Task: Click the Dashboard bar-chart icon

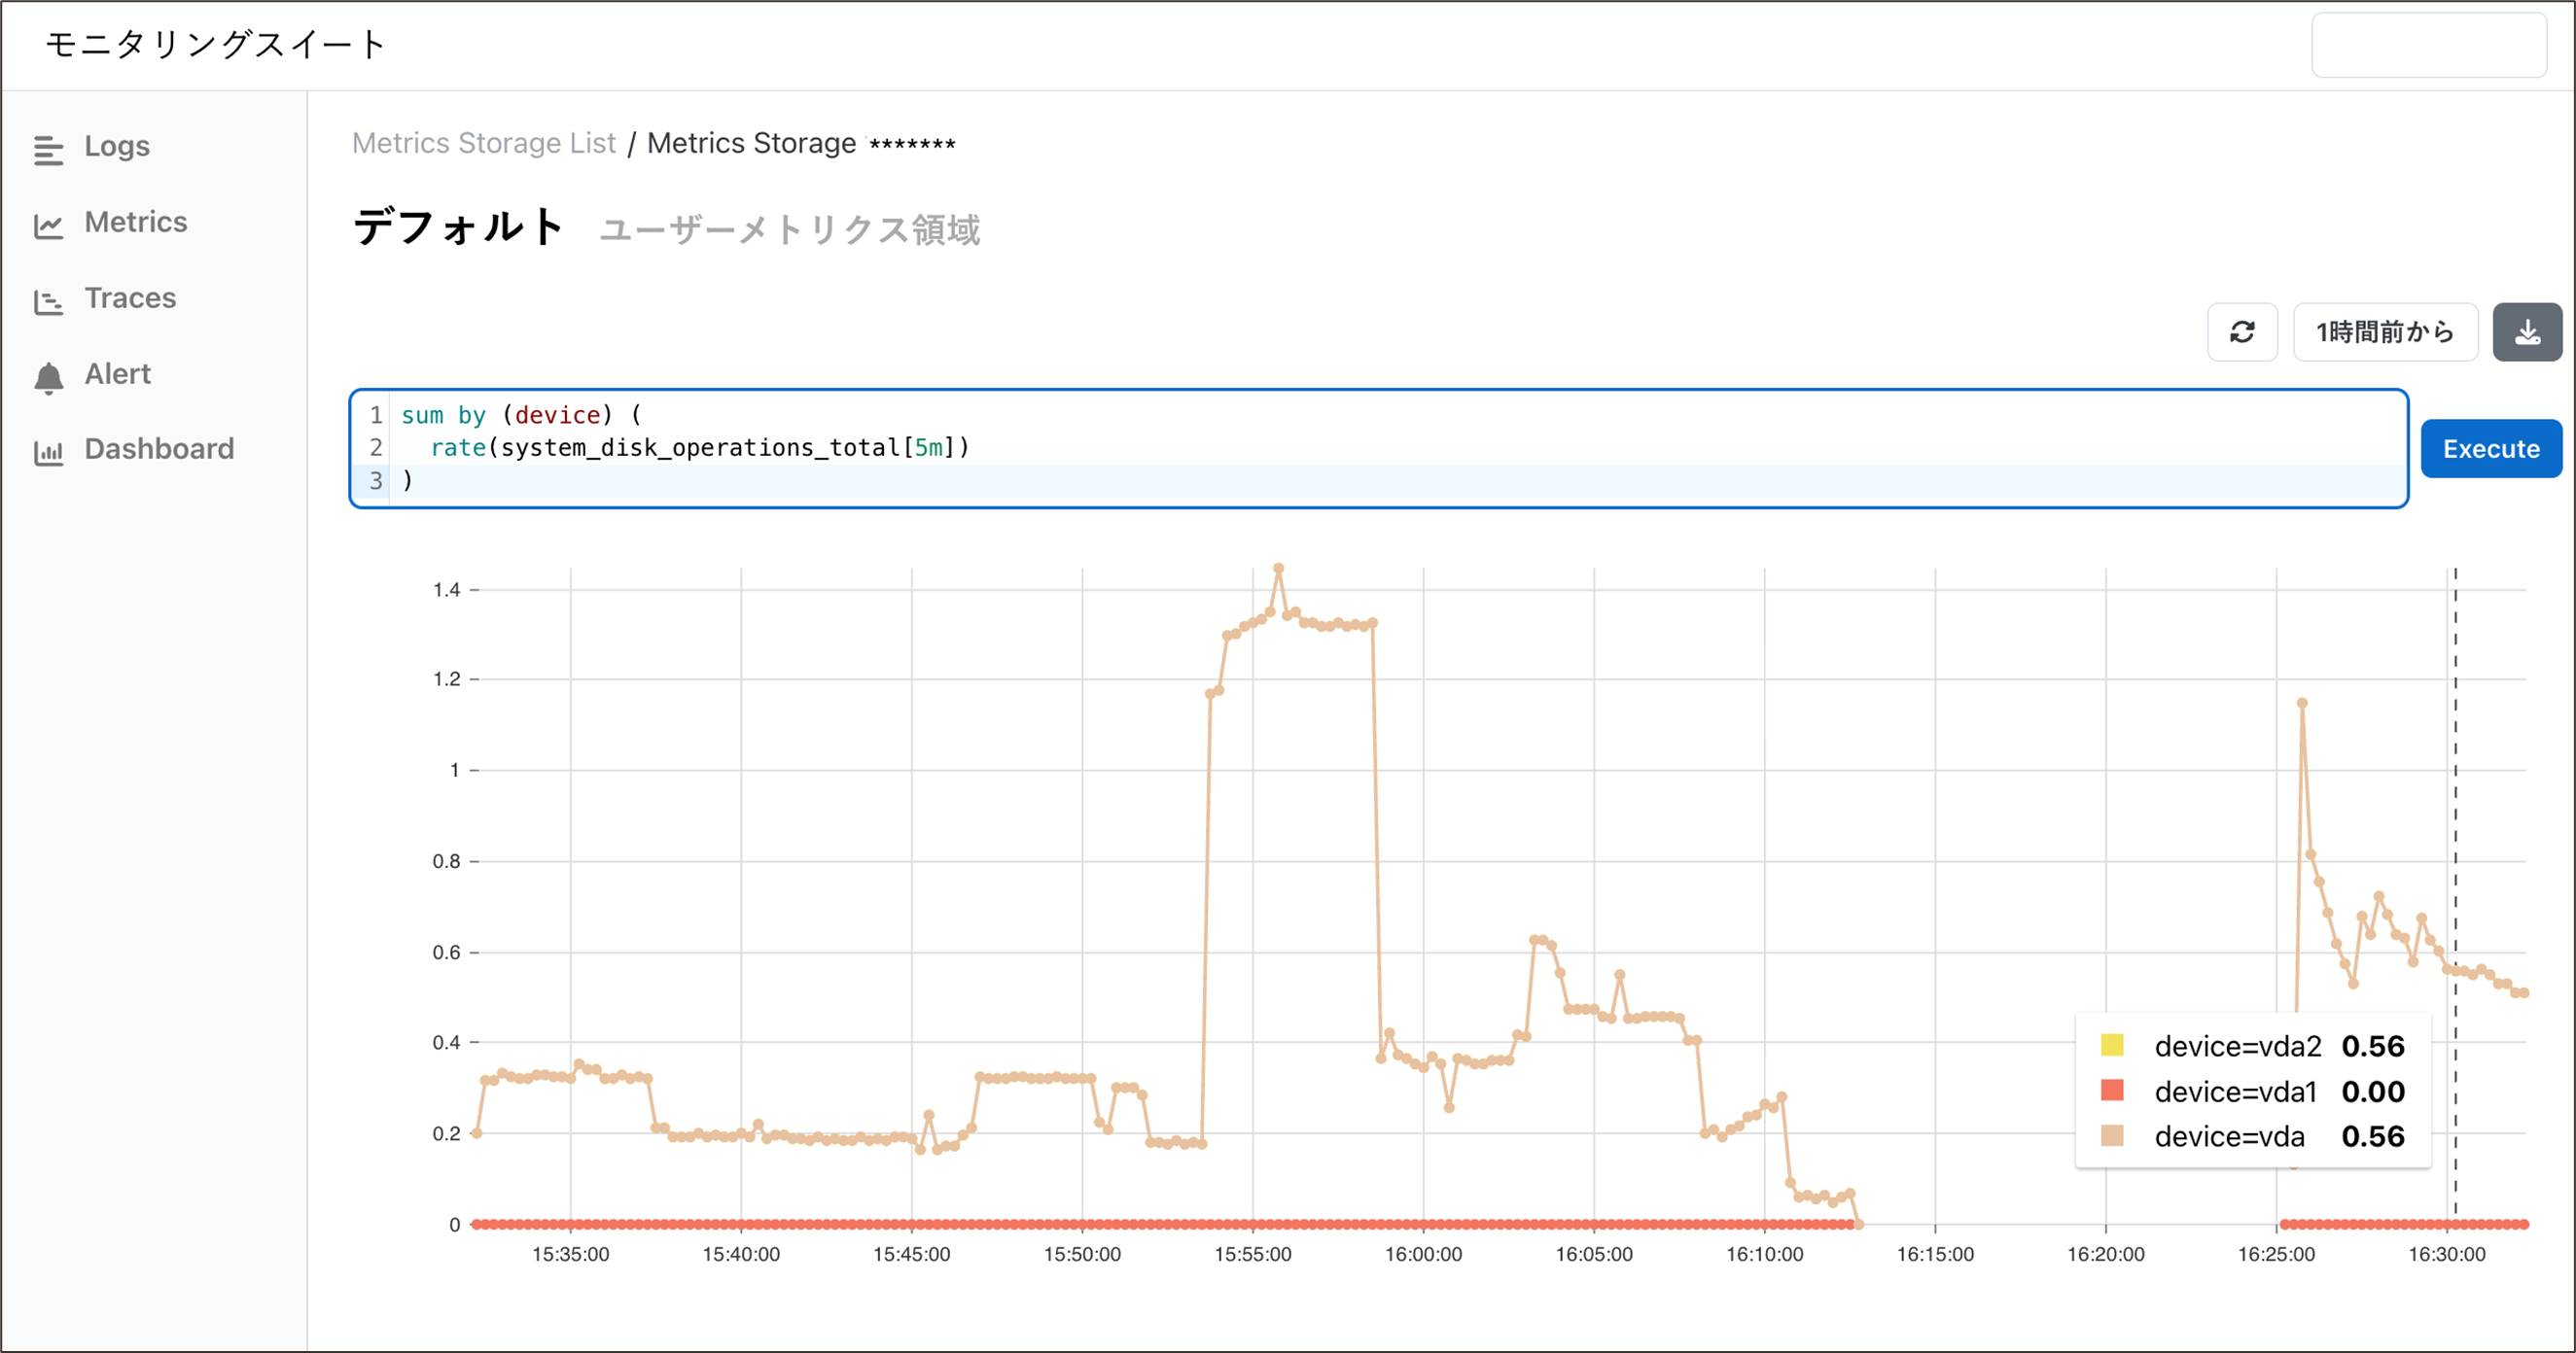Action: pos(48,453)
